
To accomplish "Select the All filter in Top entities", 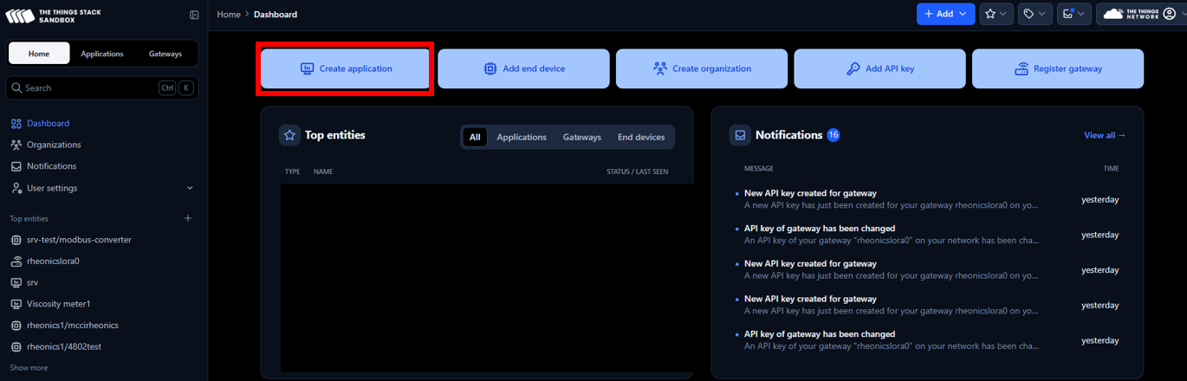I will [x=475, y=137].
